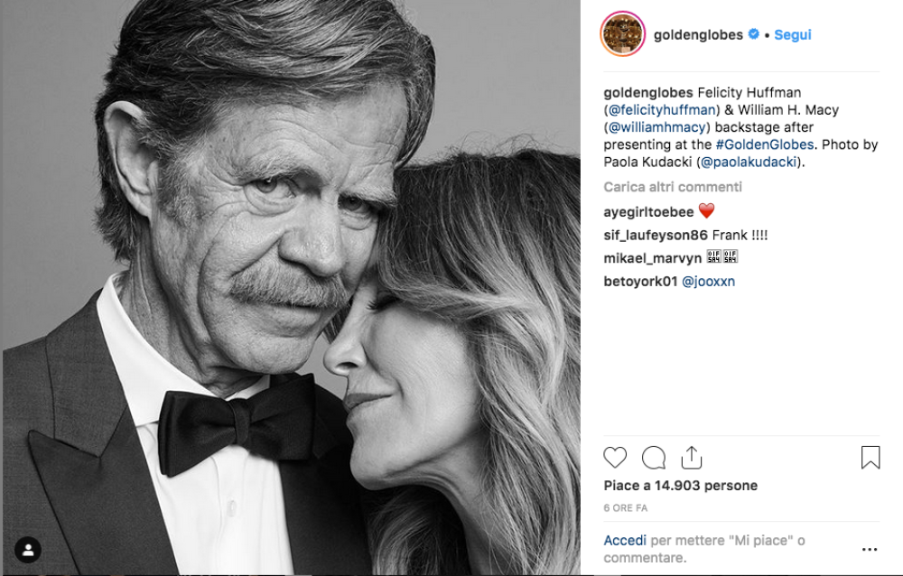Click Accedi to log in
This screenshot has width=903, height=576.
tap(625, 540)
